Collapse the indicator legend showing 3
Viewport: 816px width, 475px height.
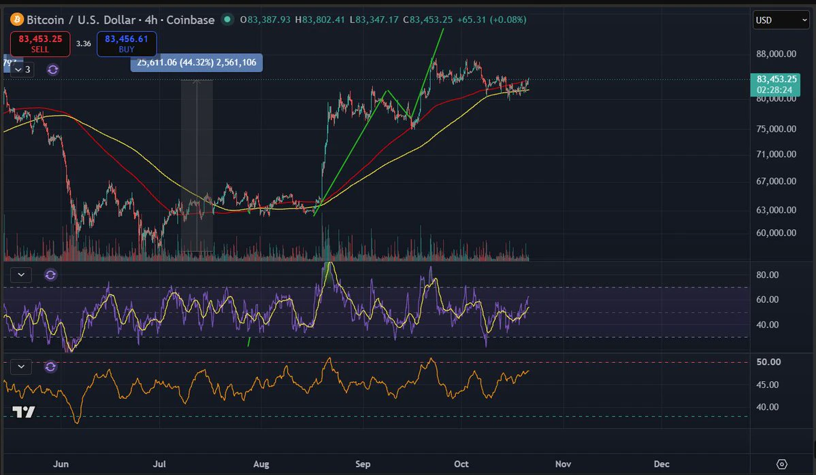(x=22, y=69)
